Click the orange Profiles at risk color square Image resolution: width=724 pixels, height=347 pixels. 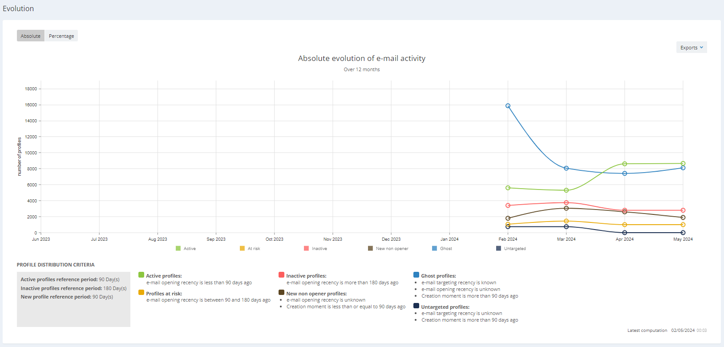[142, 293]
